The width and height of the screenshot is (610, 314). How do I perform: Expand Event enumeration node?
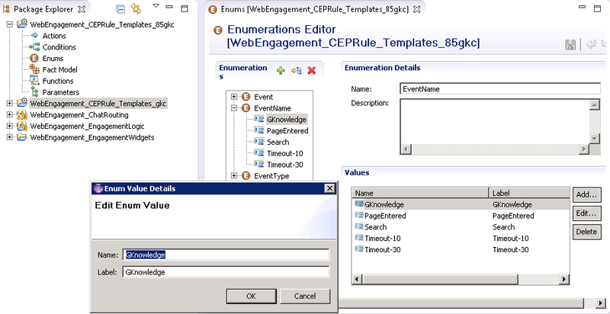[234, 97]
